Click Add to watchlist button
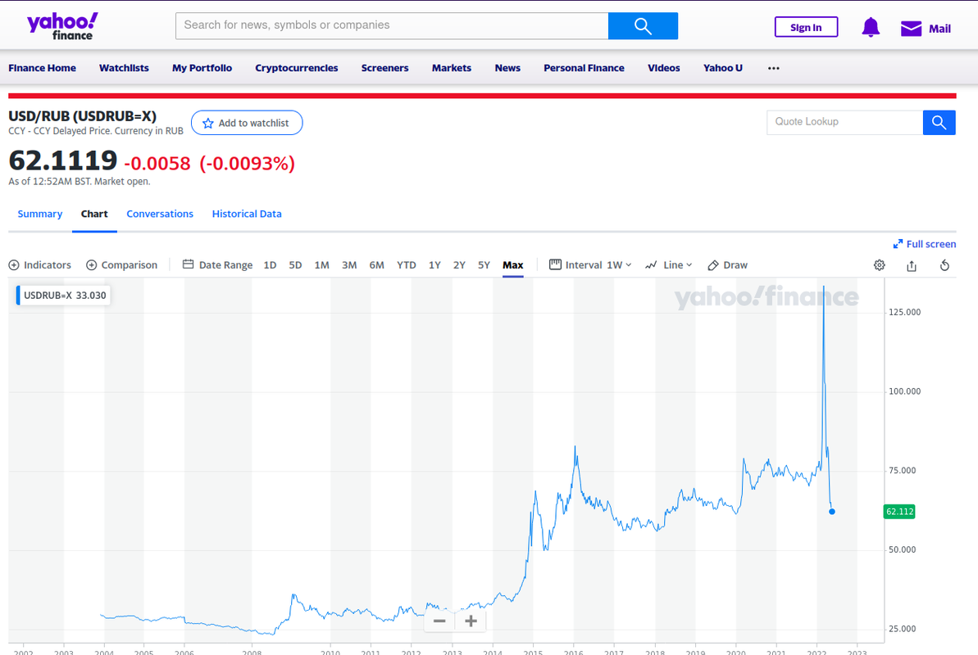978x655 pixels. (247, 123)
